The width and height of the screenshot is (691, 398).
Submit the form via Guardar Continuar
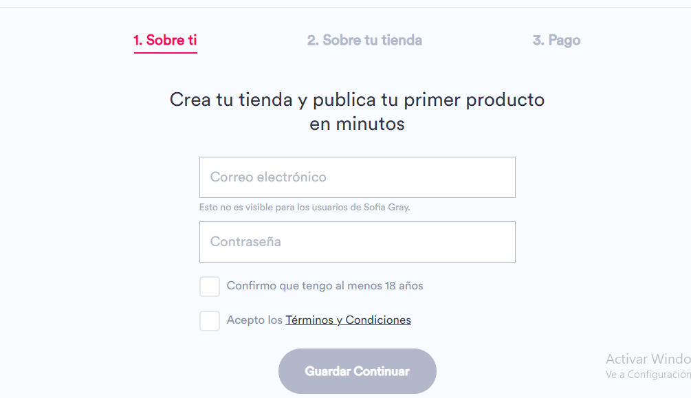coord(357,371)
